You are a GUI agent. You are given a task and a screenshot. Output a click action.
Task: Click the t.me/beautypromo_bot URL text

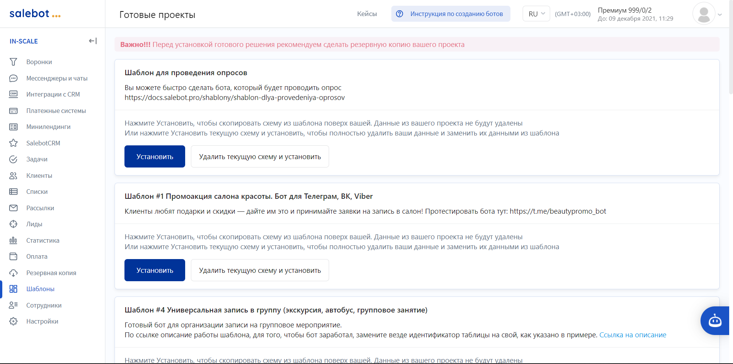(558, 211)
